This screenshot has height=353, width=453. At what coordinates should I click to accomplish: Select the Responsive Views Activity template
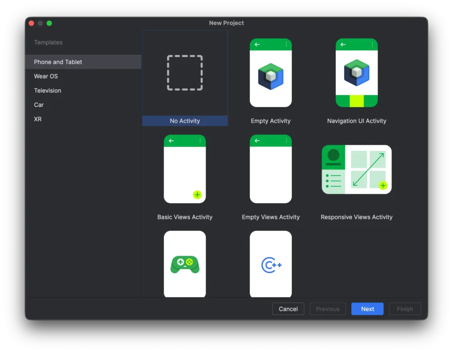357,169
